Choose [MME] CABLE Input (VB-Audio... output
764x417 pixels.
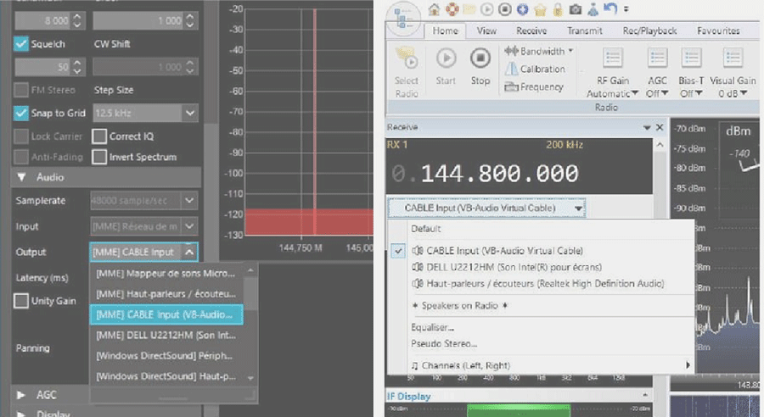tap(166, 314)
